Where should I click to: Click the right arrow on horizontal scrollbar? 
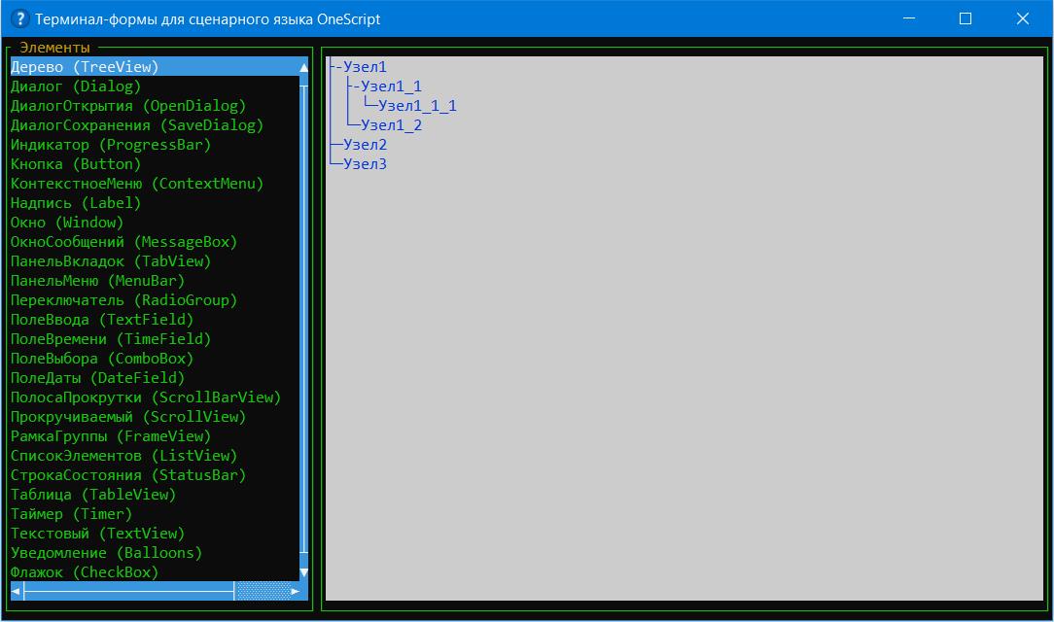pos(295,591)
